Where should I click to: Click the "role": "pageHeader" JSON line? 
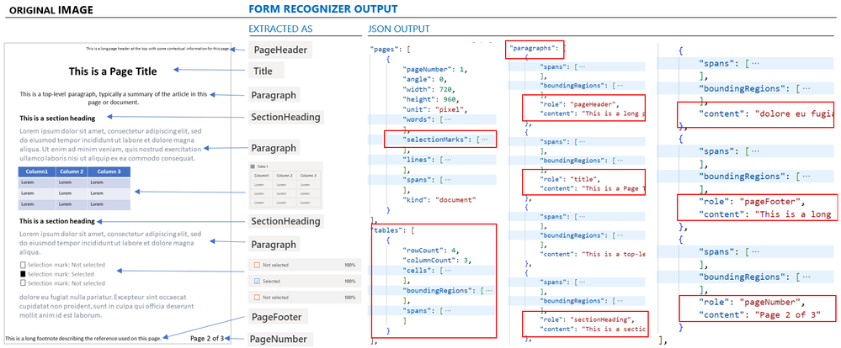click(x=580, y=104)
